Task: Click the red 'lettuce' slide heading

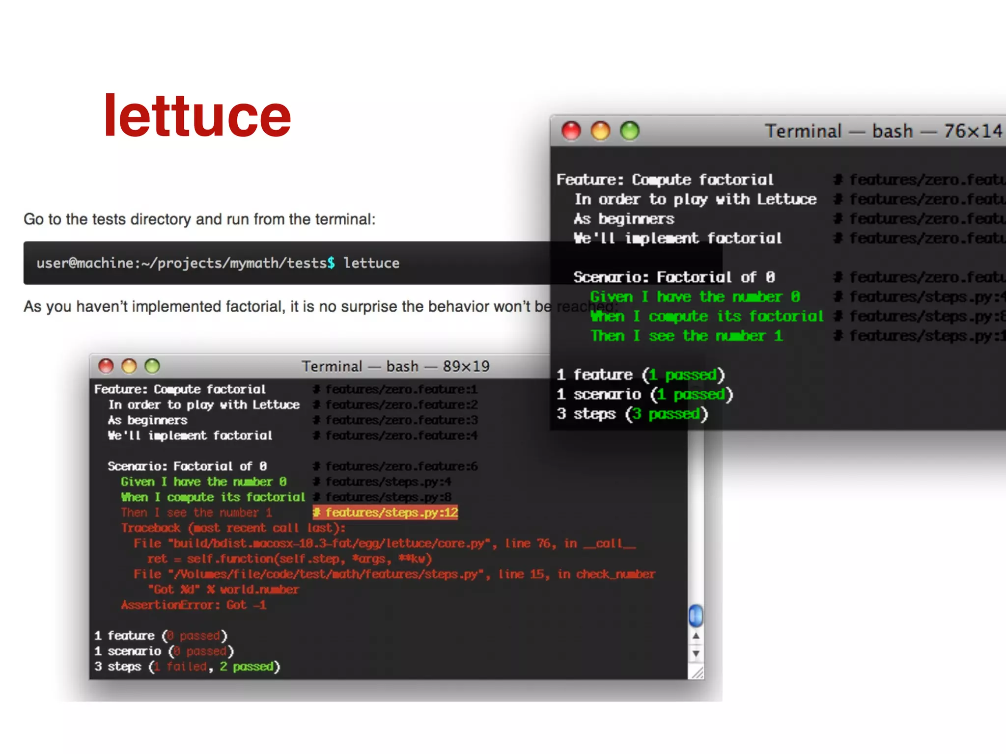Action: [197, 116]
